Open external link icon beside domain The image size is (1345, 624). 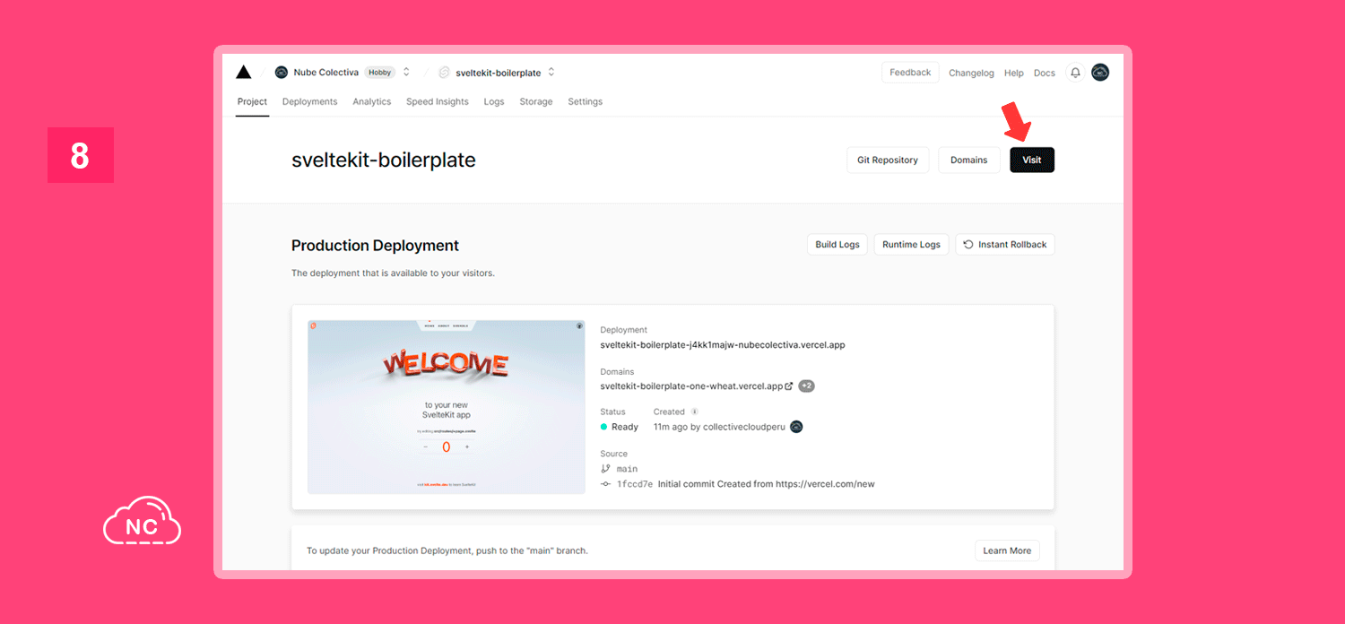[x=789, y=386]
